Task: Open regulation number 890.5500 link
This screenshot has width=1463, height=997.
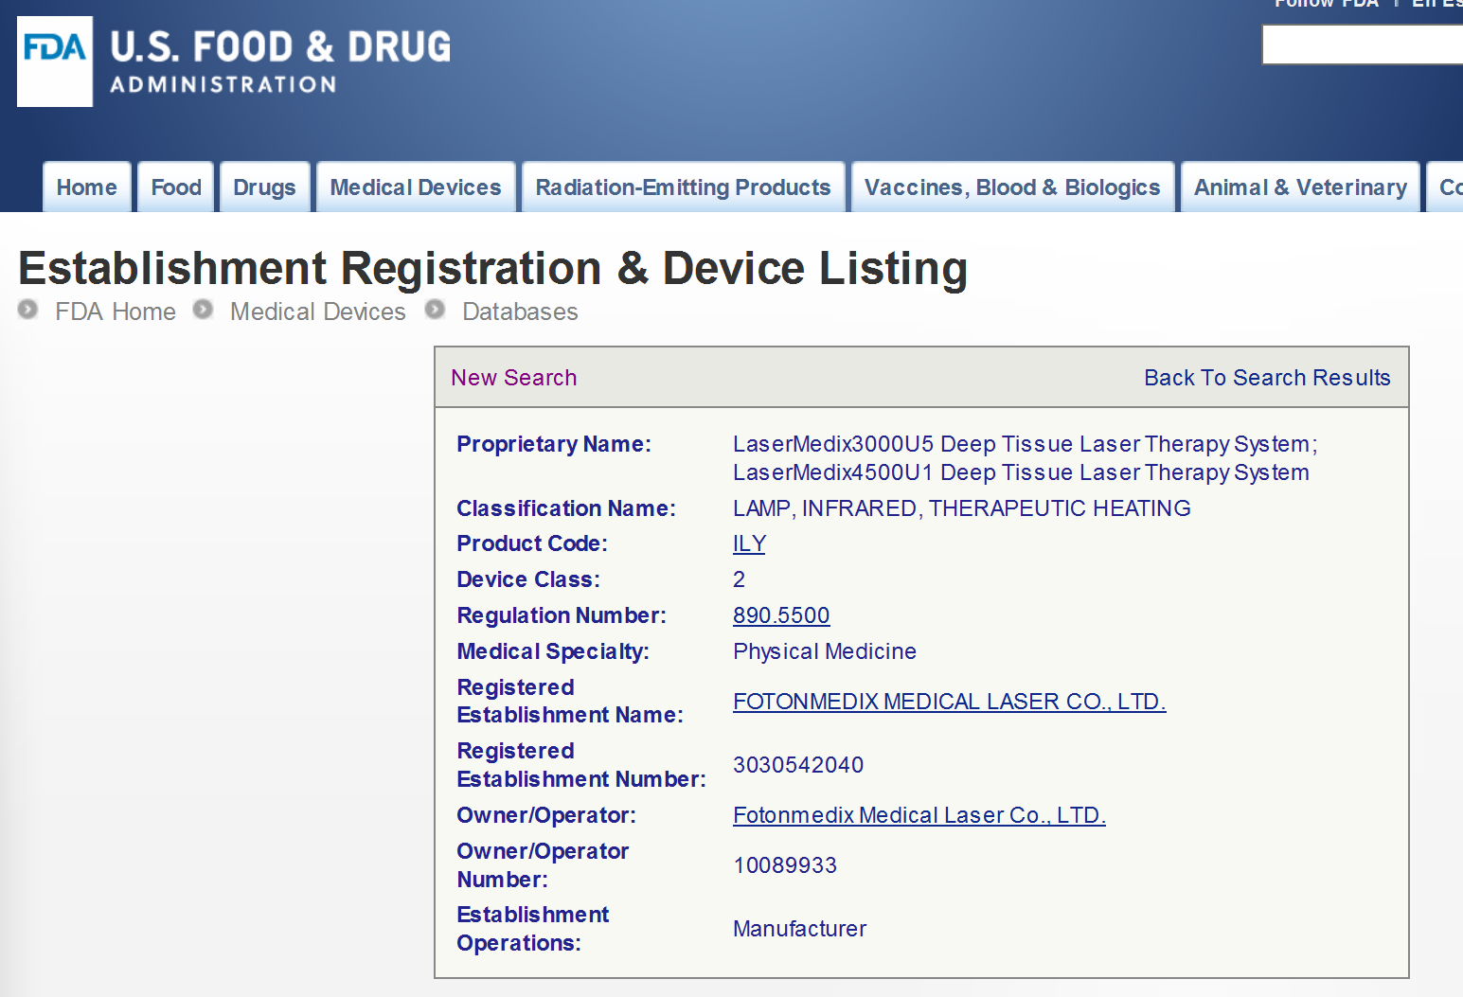Action: [781, 615]
